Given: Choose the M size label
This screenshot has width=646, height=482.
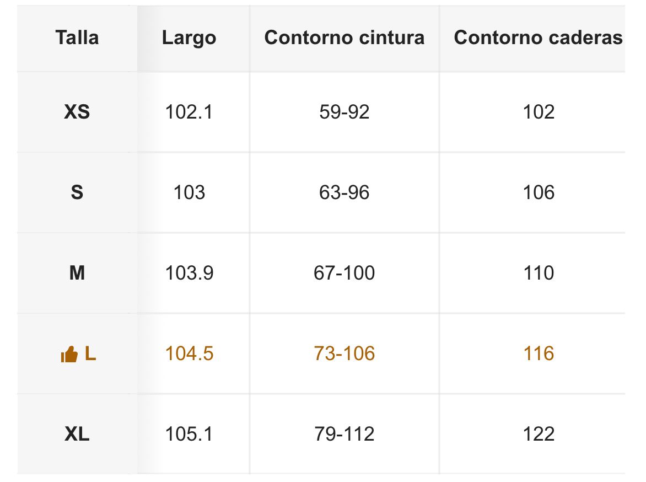Looking at the screenshot, I should tap(77, 273).
